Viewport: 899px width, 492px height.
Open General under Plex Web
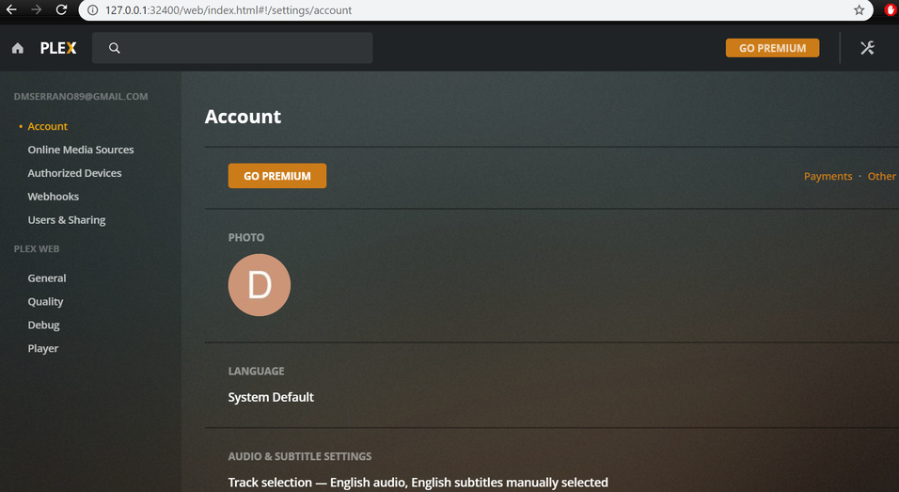coord(47,278)
